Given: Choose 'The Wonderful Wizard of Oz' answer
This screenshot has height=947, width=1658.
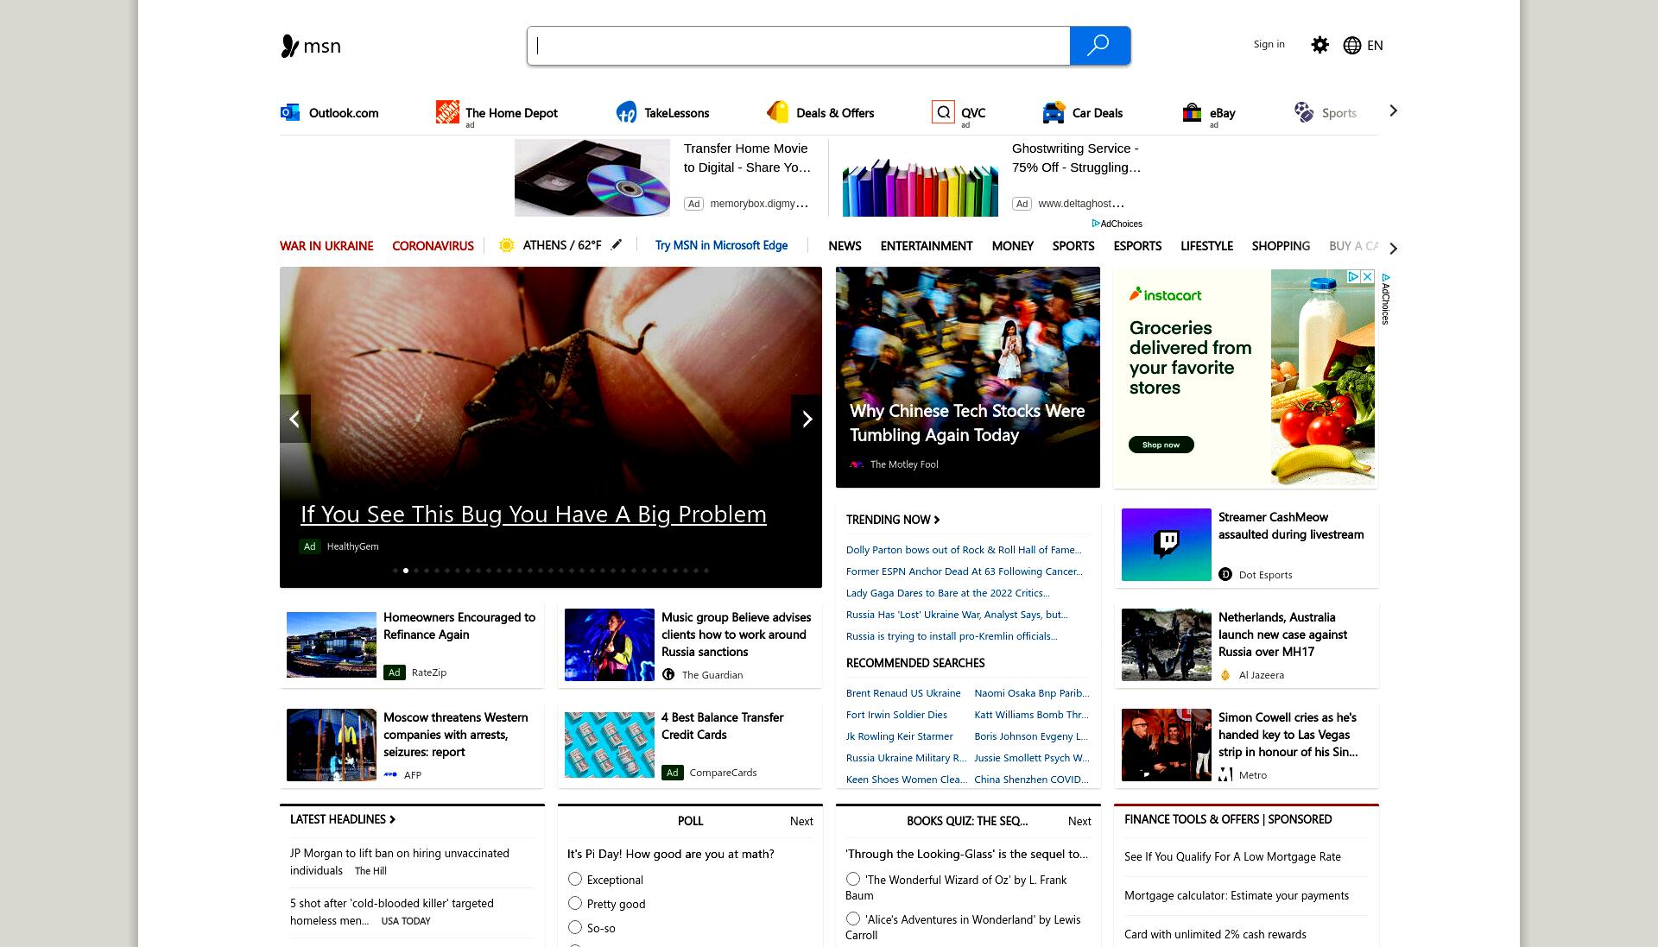Looking at the screenshot, I should 853,879.
